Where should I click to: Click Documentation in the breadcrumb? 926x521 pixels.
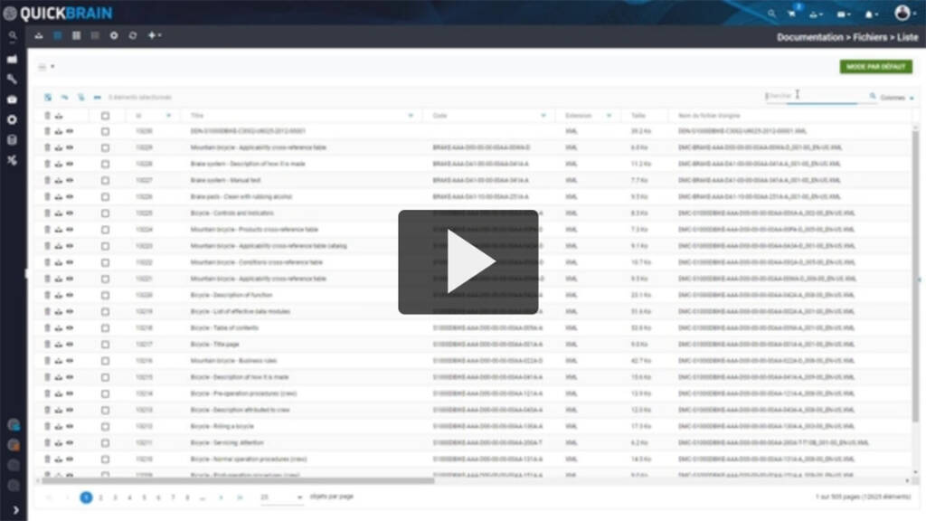800,36
